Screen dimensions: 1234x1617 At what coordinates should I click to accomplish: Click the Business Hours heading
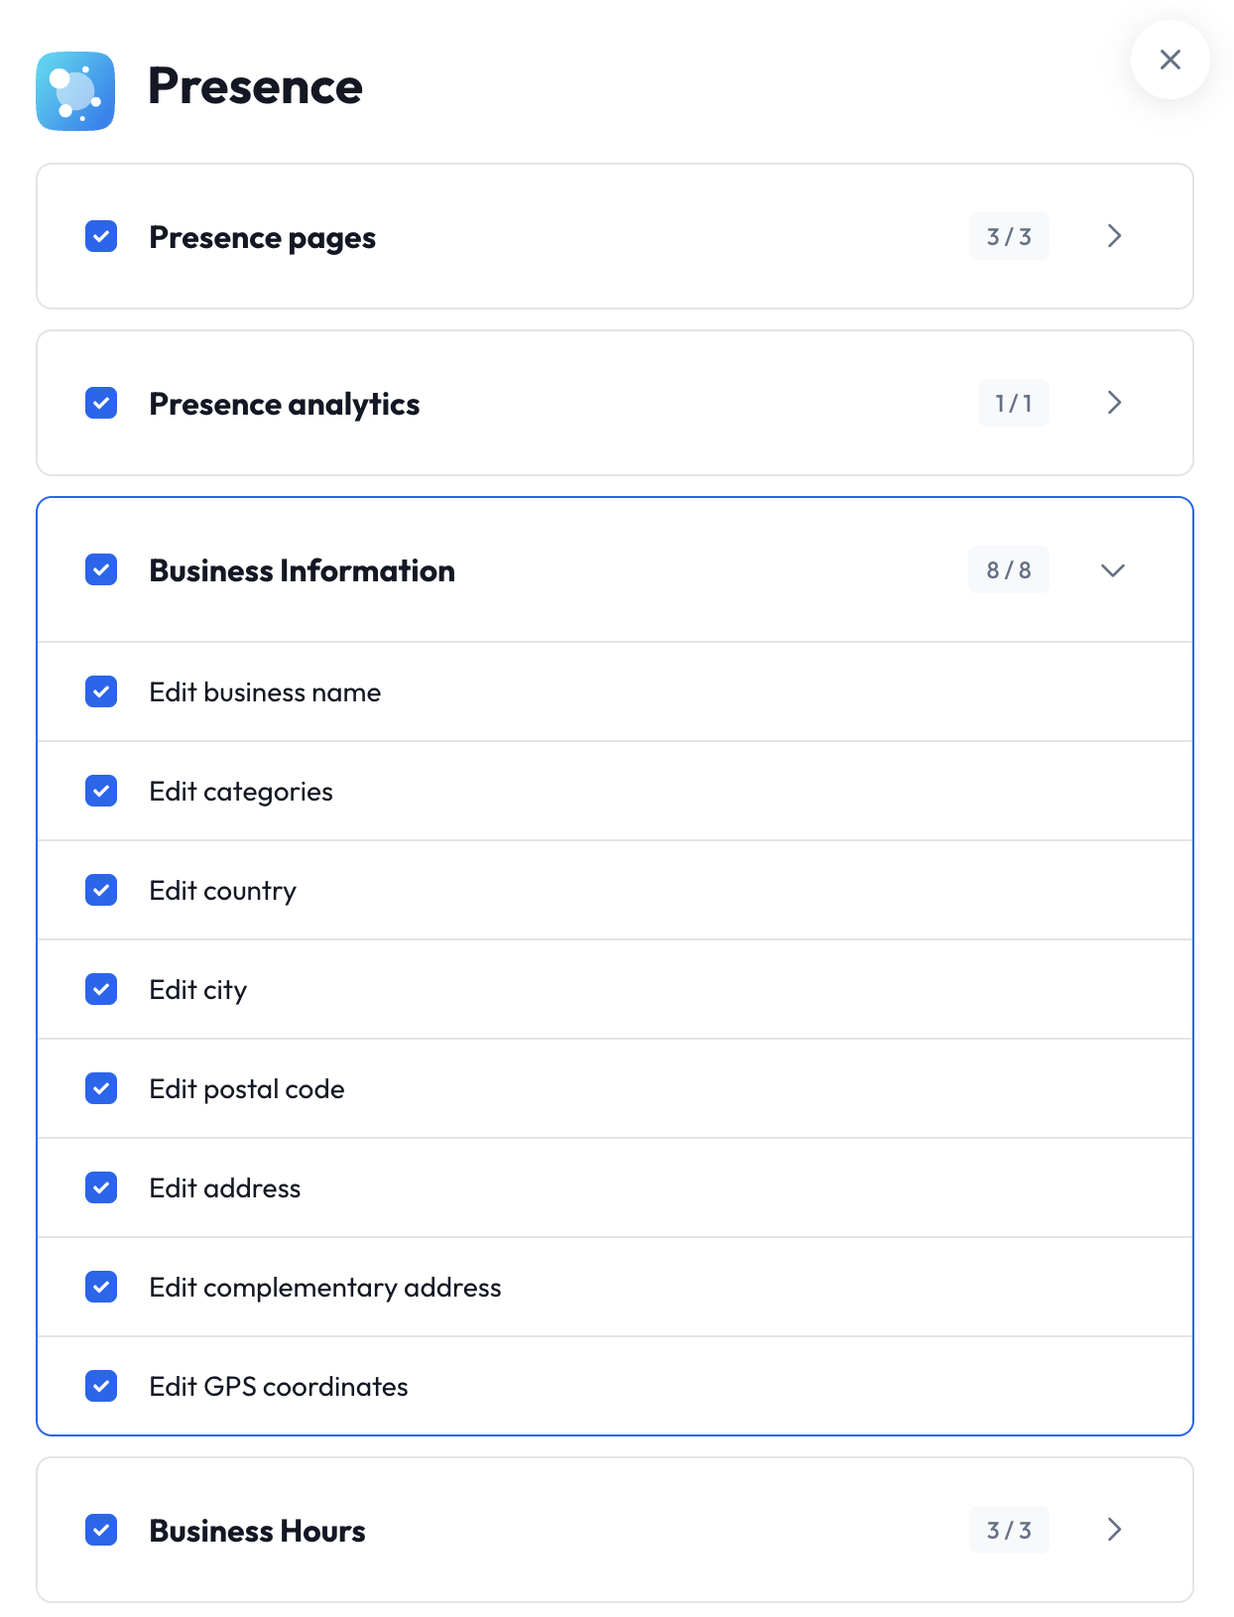click(x=258, y=1531)
